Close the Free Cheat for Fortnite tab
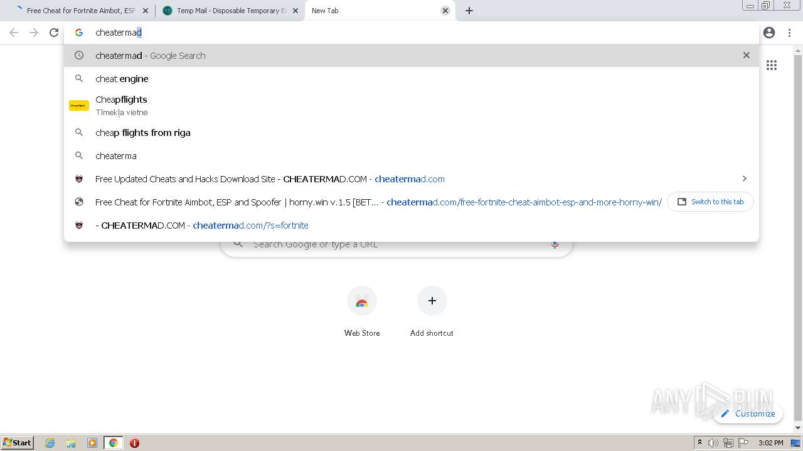Screen dimensions: 803x451 (146, 11)
